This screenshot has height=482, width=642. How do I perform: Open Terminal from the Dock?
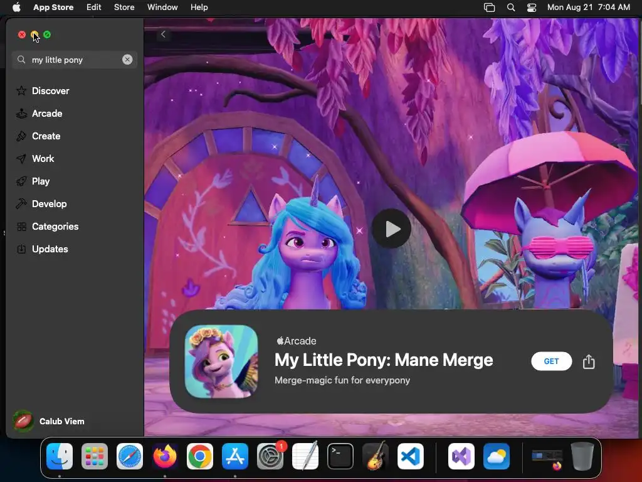pos(340,456)
